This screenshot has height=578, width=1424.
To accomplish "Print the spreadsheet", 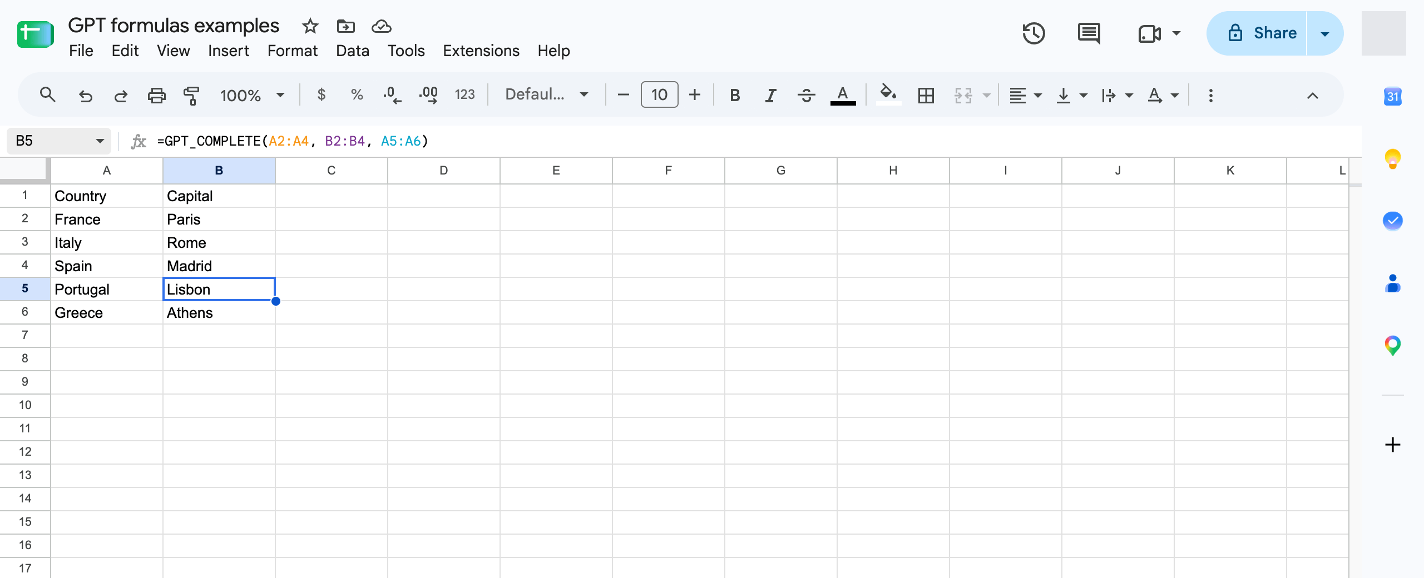I will [156, 96].
